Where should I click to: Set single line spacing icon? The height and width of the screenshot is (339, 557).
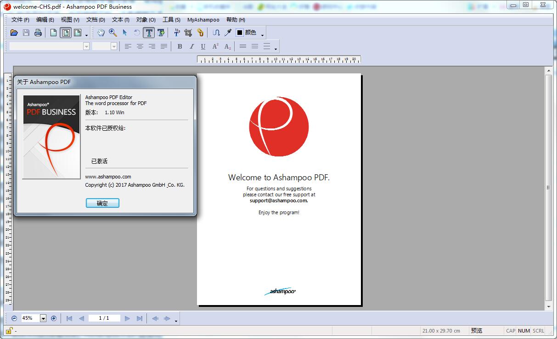pyautogui.click(x=243, y=46)
